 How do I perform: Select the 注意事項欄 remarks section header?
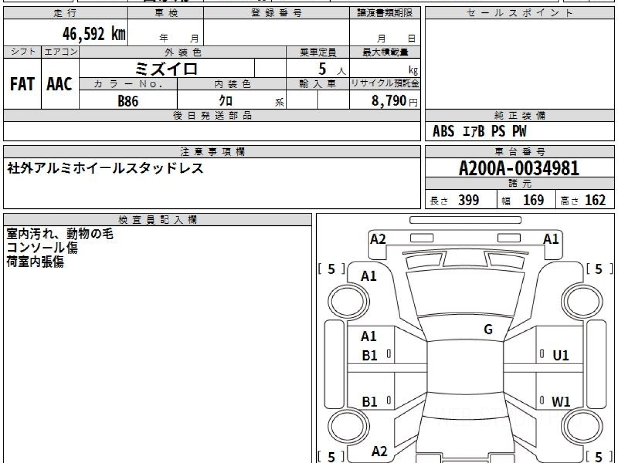(210, 151)
